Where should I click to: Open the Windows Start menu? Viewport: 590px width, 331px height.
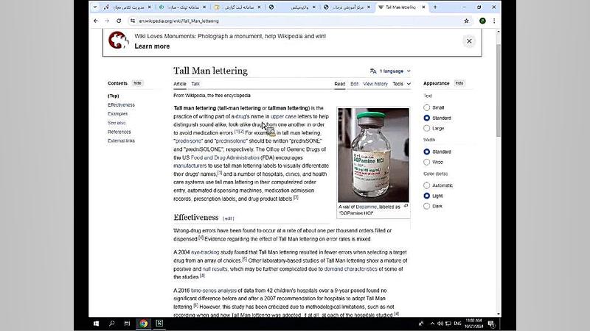(x=96, y=324)
